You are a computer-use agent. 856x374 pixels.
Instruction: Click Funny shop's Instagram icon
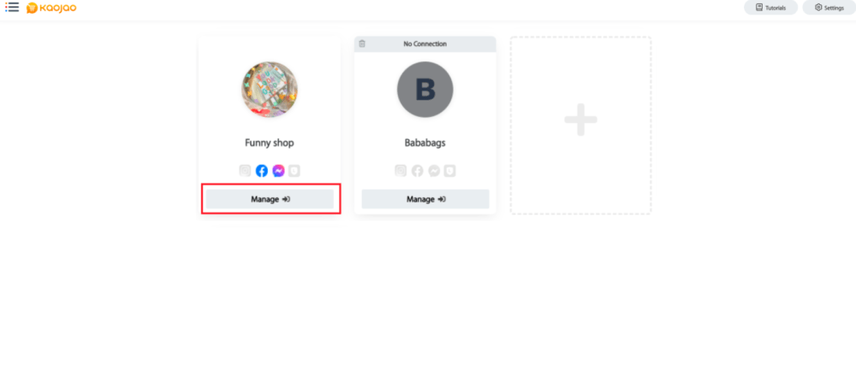pos(245,171)
